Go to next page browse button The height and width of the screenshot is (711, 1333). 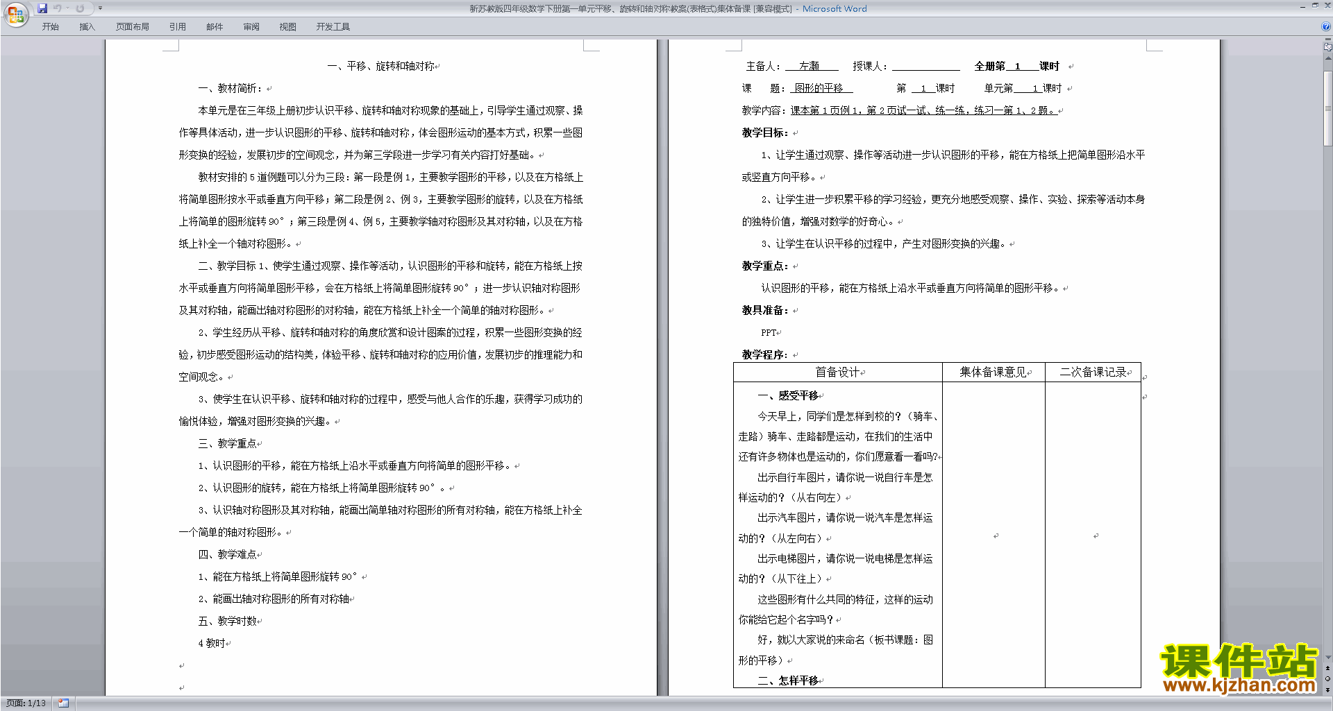coord(1327,689)
